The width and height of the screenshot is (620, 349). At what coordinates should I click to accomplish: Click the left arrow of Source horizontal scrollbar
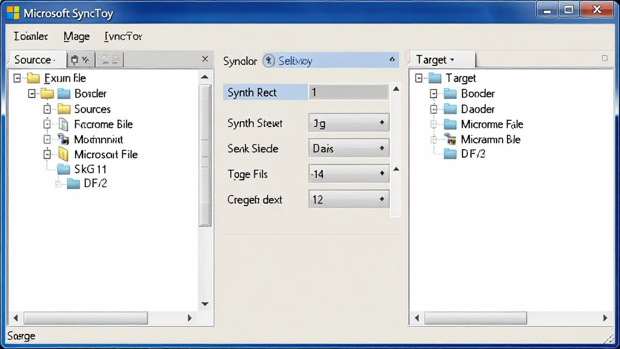click(15, 317)
